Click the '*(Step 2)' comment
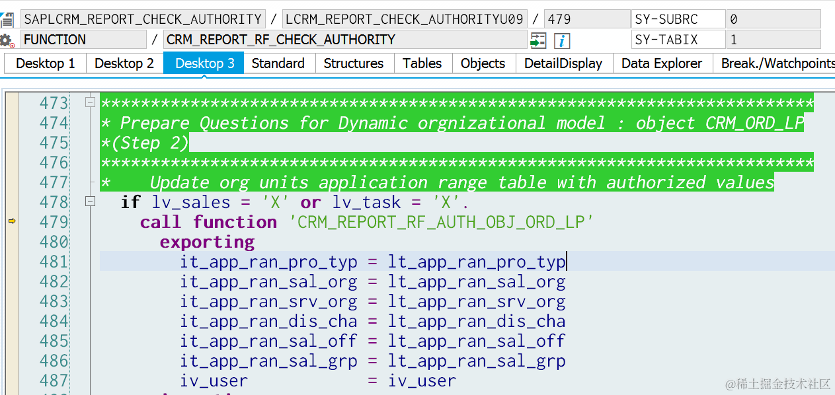This screenshot has height=395, width=835. (145, 143)
